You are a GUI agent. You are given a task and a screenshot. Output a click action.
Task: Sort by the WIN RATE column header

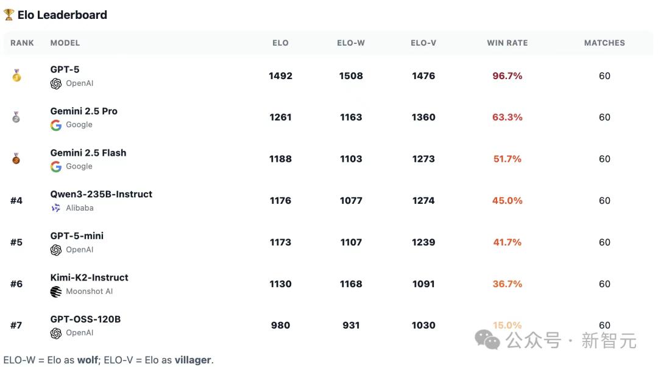click(x=507, y=43)
